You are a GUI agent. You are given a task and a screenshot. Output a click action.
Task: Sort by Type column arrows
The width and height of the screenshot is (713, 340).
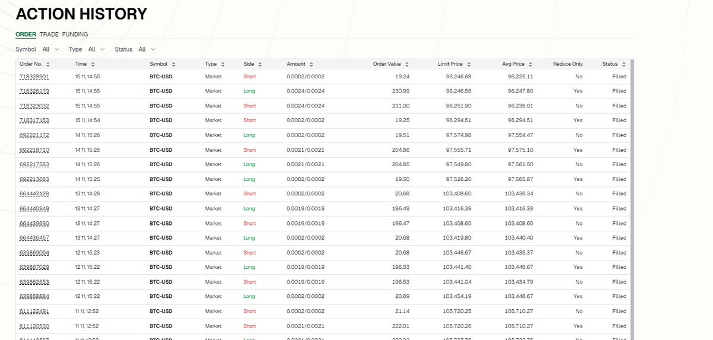click(x=223, y=64)
